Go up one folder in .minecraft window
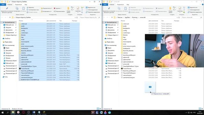The height and width of the screenshot is (115, 204). pyautogui.click(x=112, y=17)
